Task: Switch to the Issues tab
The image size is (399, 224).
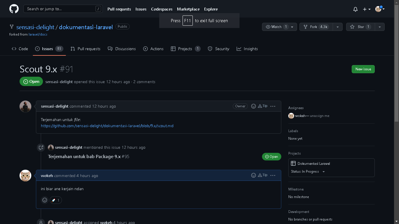Action: pyautogui.click(x=49, y=49)
